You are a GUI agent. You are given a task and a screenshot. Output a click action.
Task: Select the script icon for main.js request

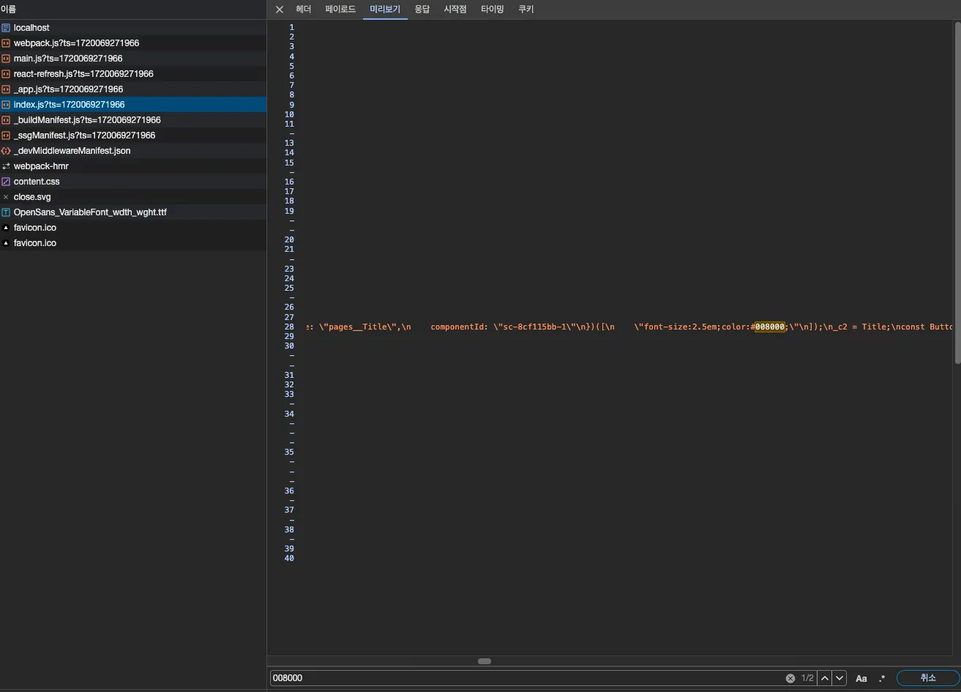coord(7,58)
